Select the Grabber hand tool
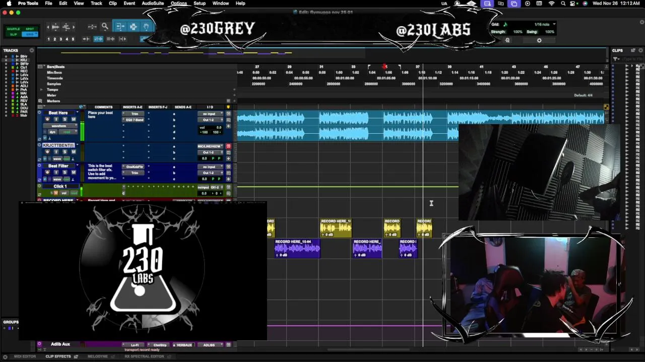Viewport: 645px width, 362px height. click(146, 27)
